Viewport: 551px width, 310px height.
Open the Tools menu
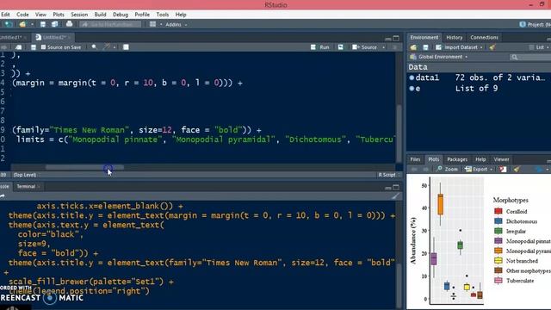point(163,15)
